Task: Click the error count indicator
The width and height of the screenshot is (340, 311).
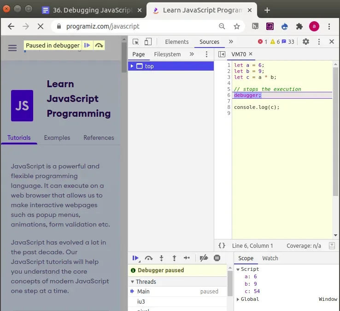Action: pos(263,42)
